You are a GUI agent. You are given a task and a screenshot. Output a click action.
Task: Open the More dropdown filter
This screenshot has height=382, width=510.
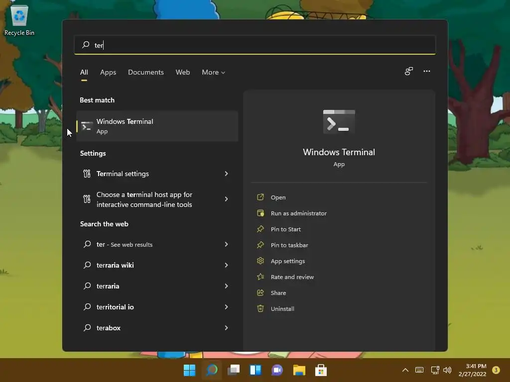tap(213, 72)
